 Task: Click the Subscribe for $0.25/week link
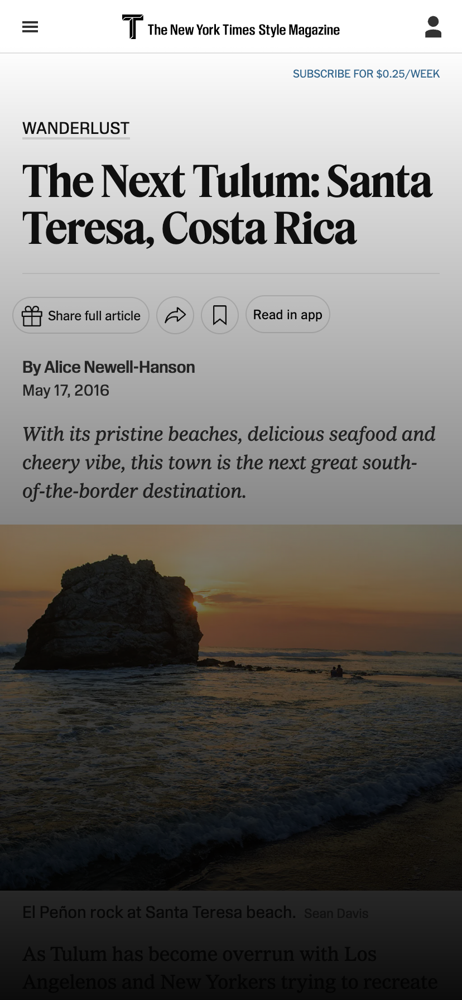pos(366,74)
